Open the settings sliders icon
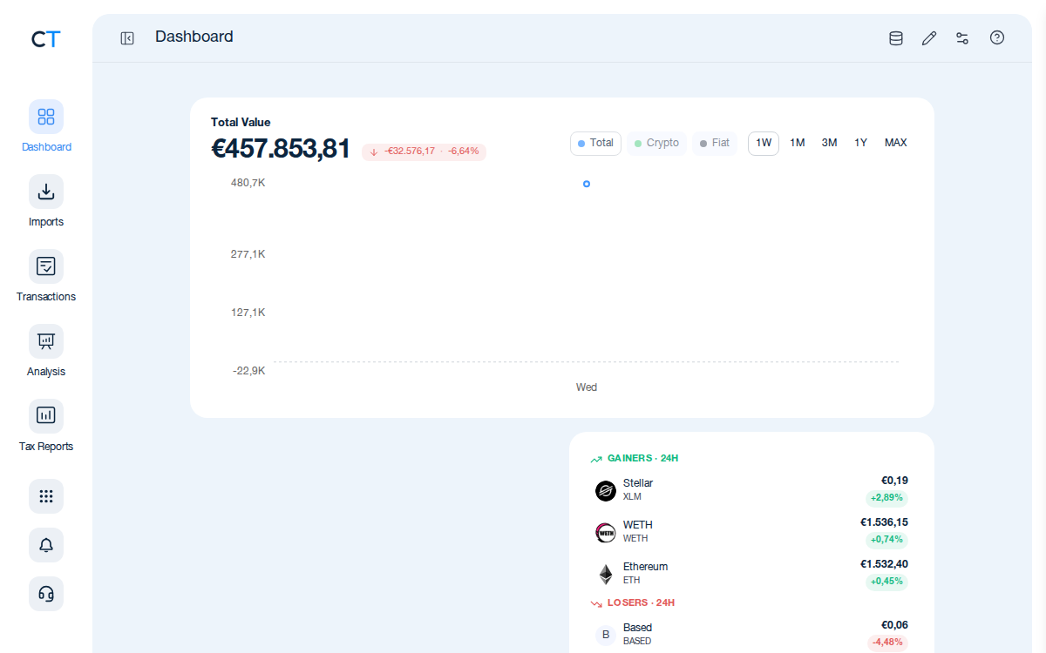 click(x=962, y=38)
